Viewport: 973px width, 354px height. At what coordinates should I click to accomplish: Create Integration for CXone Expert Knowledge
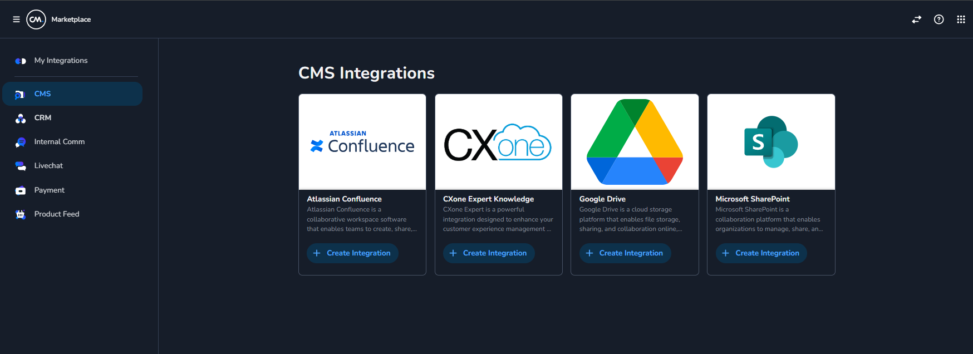489,253
